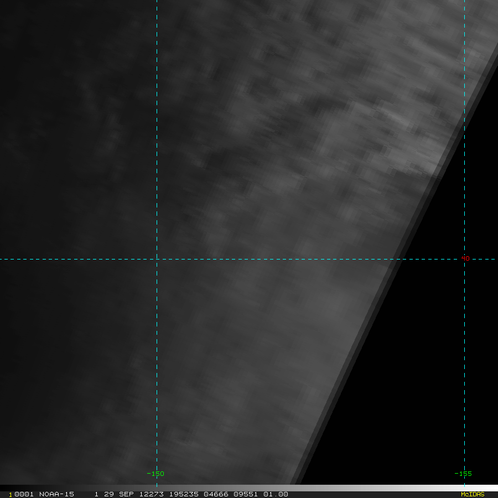Click the 12273 Julian day value
This screenshot has width=498, height=498.
152,494
